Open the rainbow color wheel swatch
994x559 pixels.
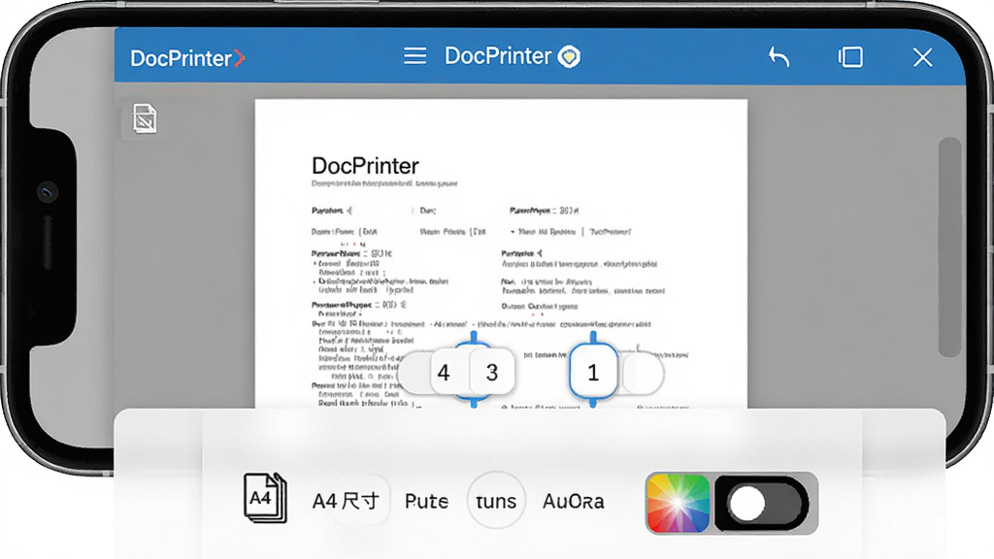point(678,504)
